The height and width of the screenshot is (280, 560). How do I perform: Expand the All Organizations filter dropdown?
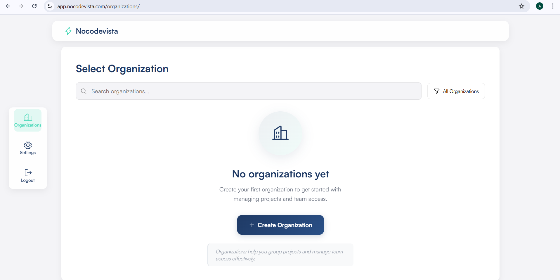[x=456, y=91]
